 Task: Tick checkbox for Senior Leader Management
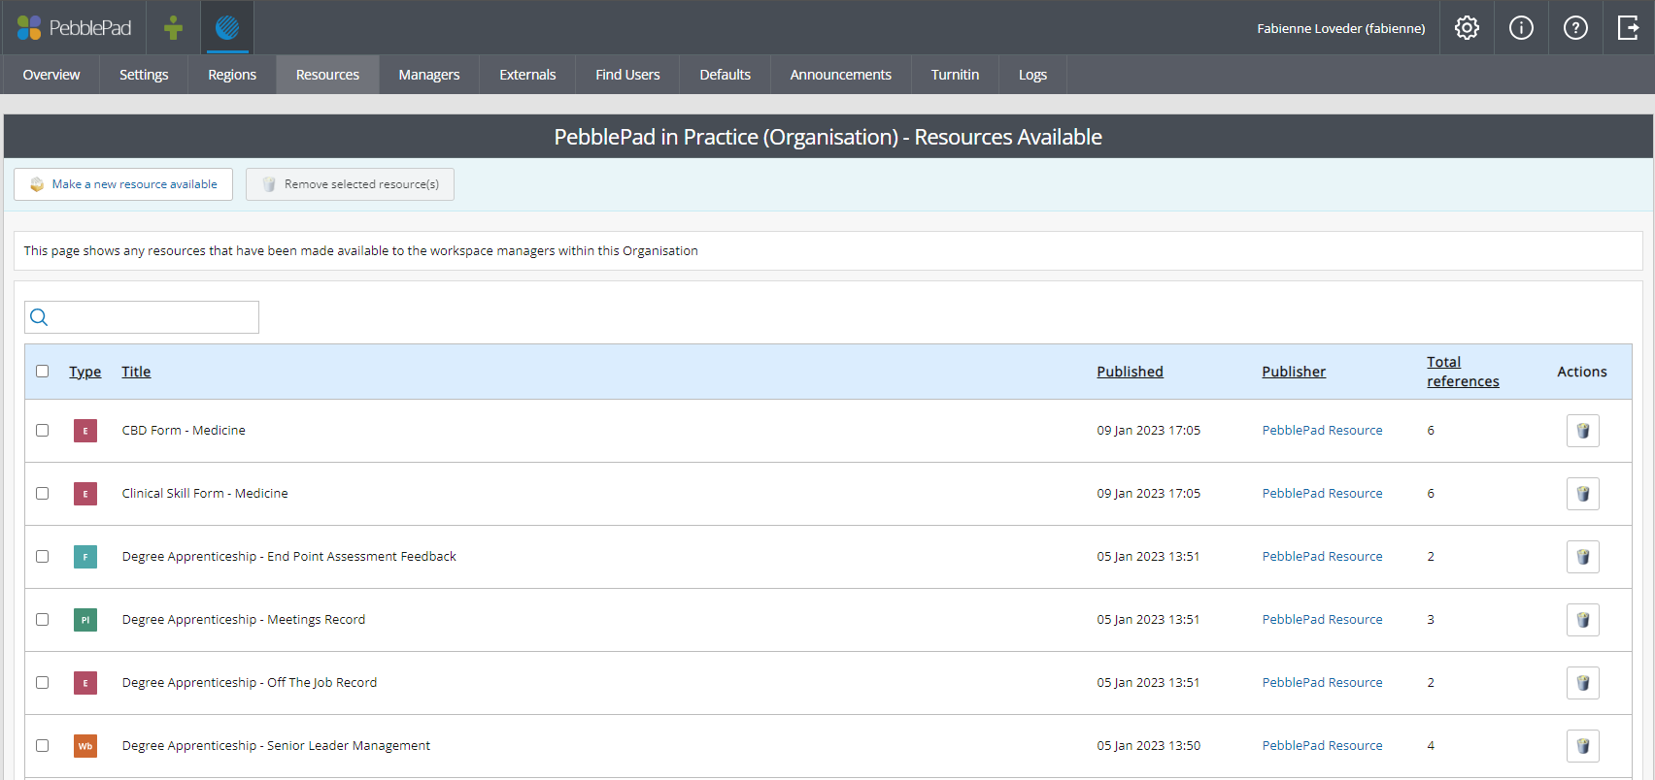coord(42,745)
